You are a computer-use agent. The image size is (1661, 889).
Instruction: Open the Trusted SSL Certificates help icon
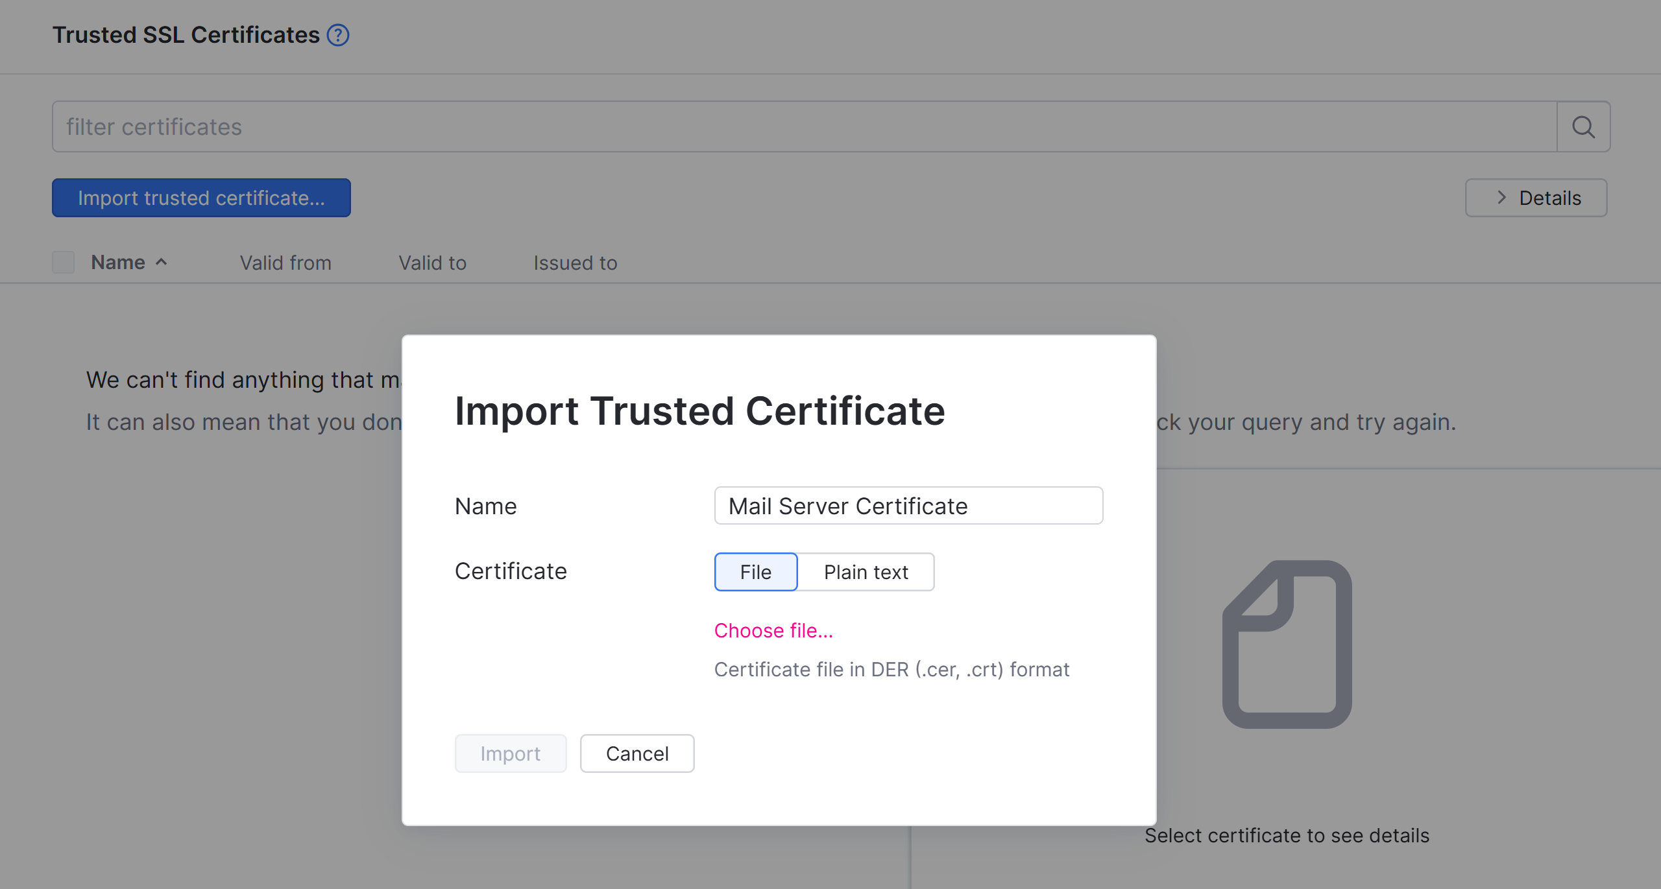(339, 35)
